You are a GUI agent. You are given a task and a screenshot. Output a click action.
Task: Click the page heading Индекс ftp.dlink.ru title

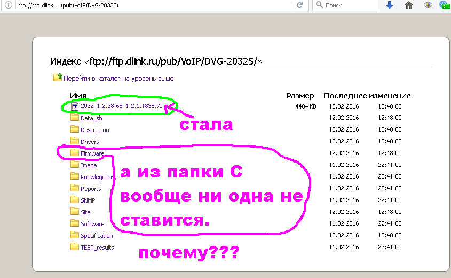(156, 61)
